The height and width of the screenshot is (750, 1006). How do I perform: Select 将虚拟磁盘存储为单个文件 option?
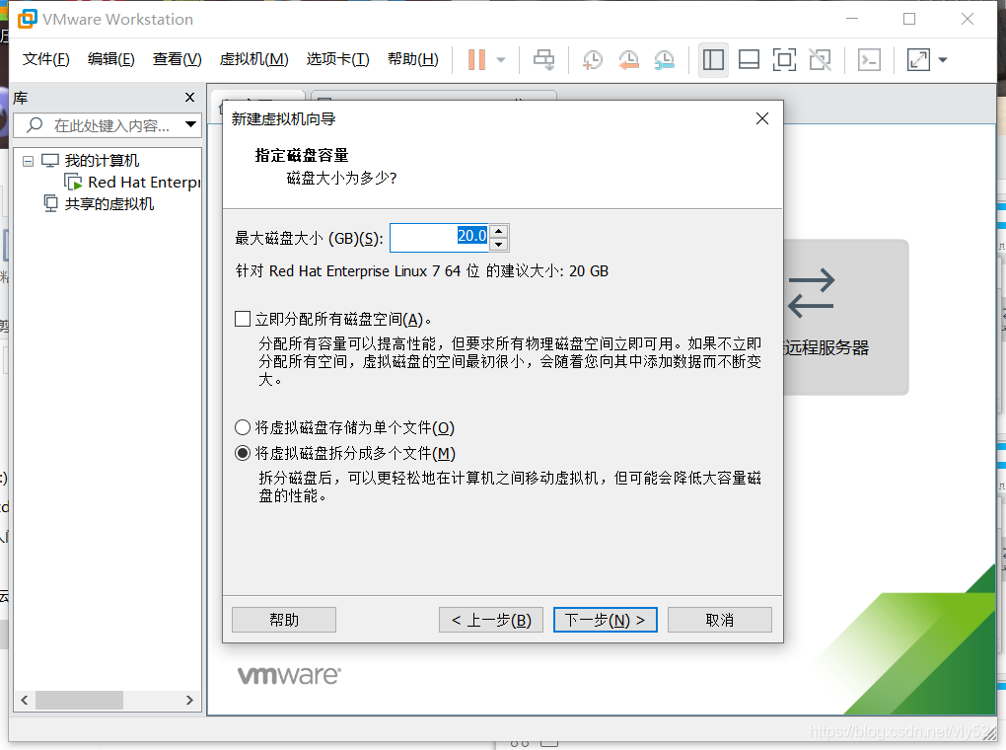[243, 426]
